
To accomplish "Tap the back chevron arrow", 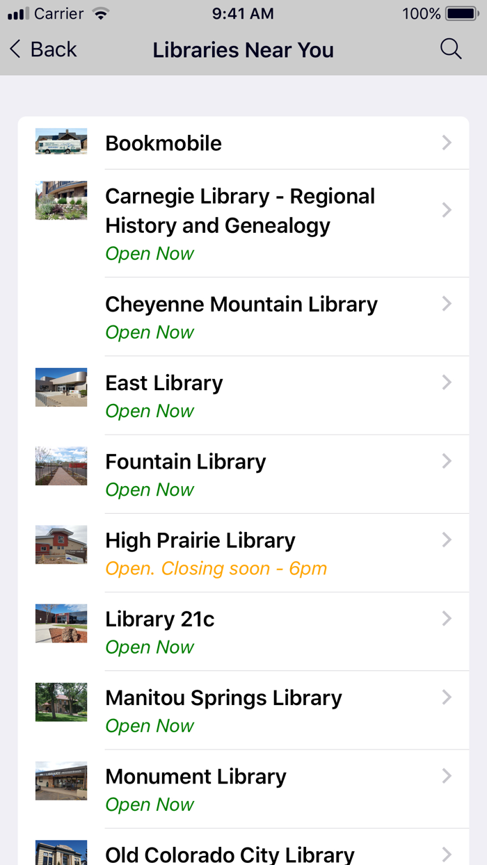I will [x=14, y=49].
